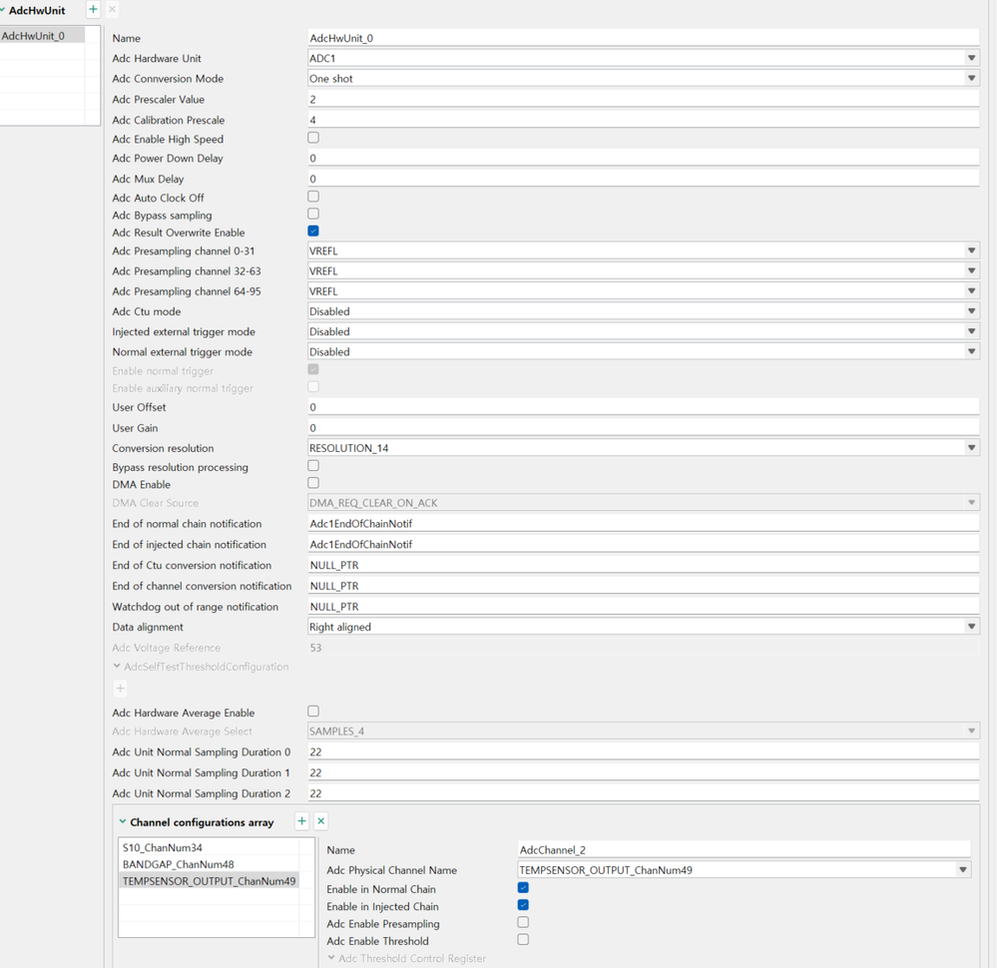Image resolution: width=997 pixels, height=968 pixels.
Task: Edit the AdcHwUnit Name field
Action: tap(644, 38)
